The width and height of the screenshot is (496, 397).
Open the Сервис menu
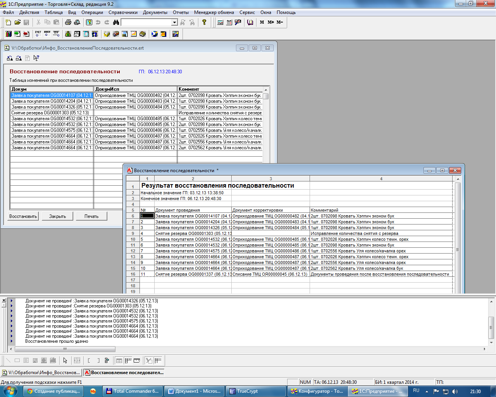click(x=247, y=12)
